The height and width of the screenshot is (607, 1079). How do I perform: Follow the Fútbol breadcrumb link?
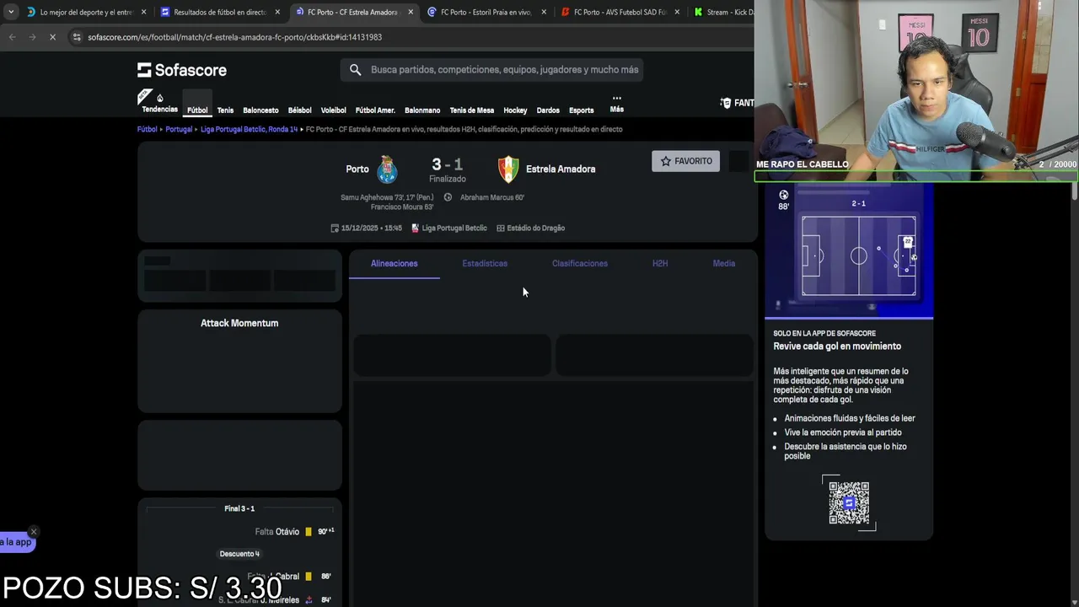pos(148,130)
